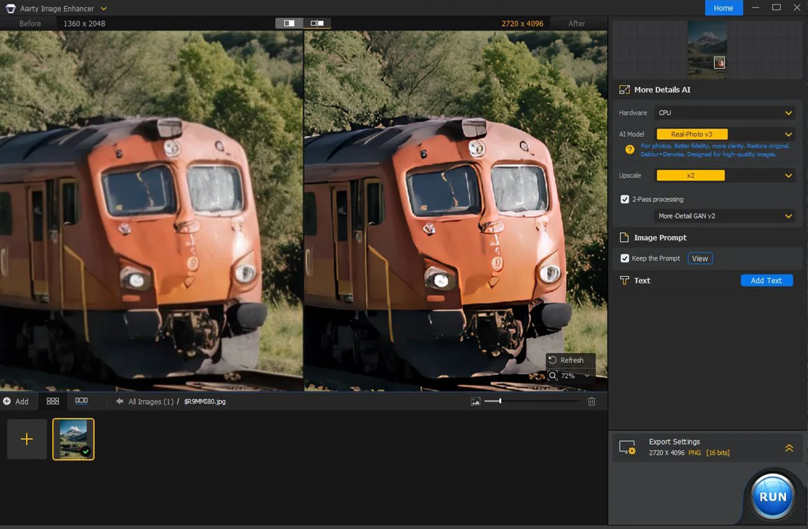Click the back arrow next to All Images

pos(119,401)
